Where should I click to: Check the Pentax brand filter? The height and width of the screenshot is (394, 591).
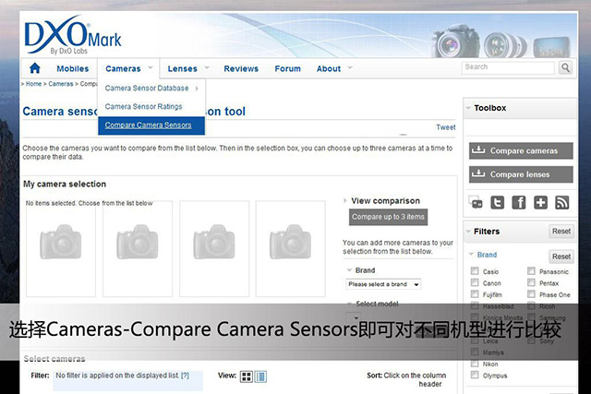point(531,282)
